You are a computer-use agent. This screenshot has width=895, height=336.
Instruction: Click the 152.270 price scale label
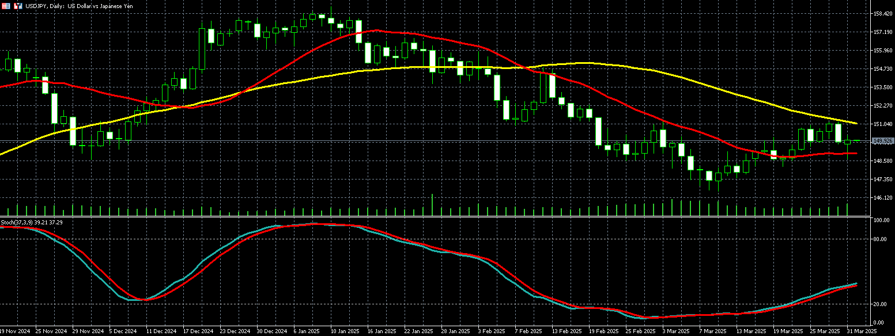click(883, 105)
